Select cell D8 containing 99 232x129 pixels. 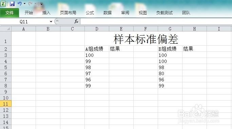click(x=97, y=86)
